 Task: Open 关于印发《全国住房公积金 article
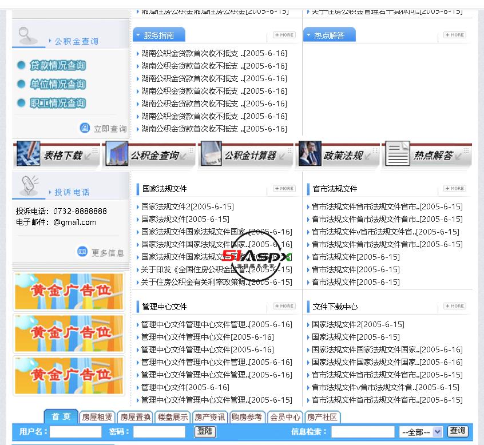tap(216, 269)
